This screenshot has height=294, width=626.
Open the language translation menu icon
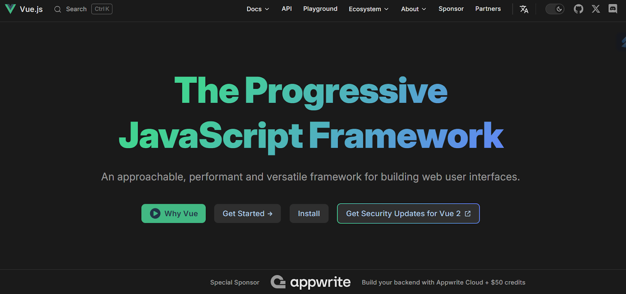524,9
